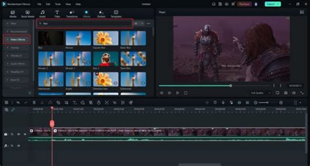310x166 pixels.
Task: Click the Delete trash icon
Action: click(x=34, y=102)
